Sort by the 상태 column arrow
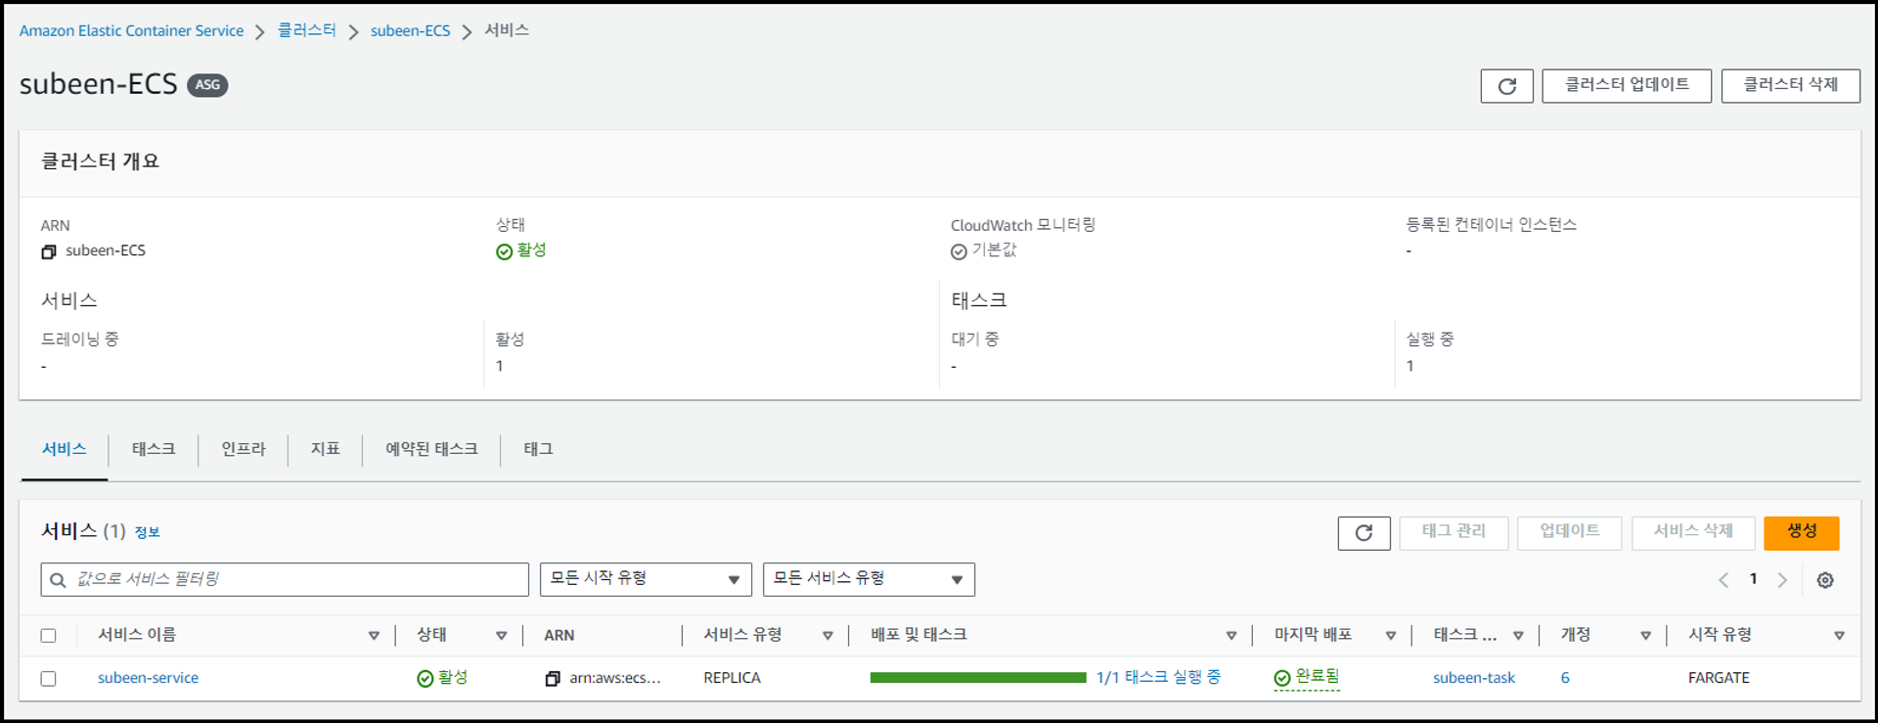 click(x=501, y=636)
